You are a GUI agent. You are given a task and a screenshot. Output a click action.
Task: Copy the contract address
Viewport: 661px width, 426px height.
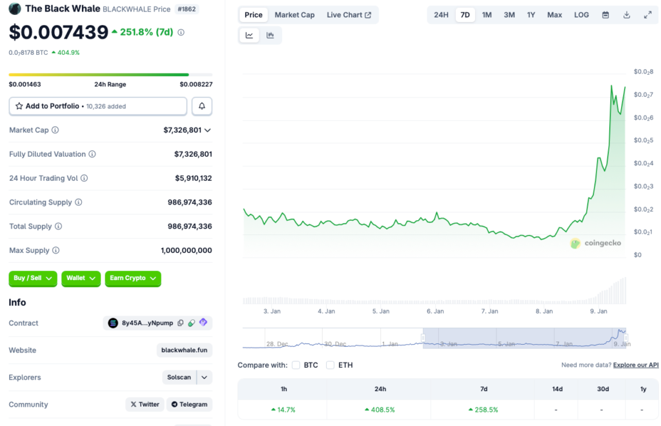pos(181,323)
